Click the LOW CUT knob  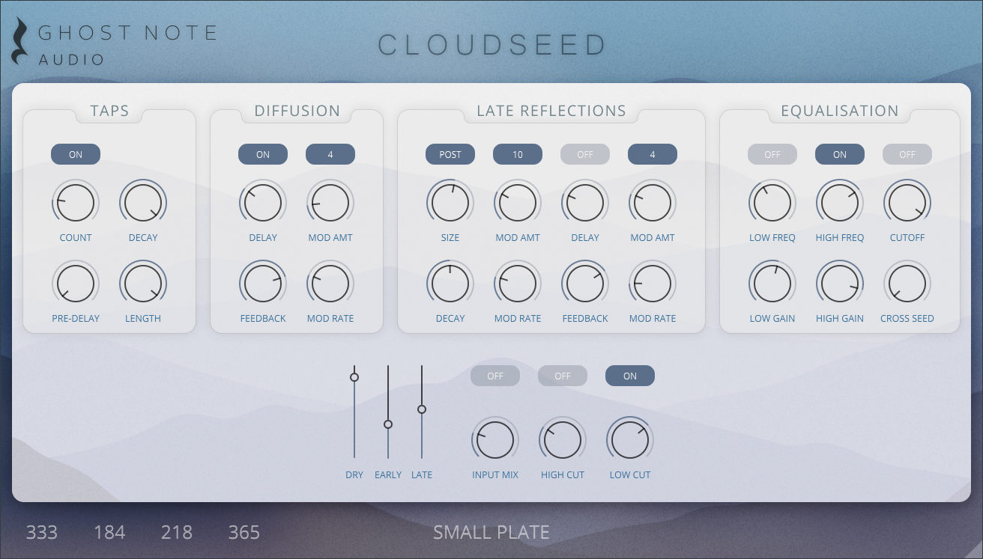click(x=629, y=440)
